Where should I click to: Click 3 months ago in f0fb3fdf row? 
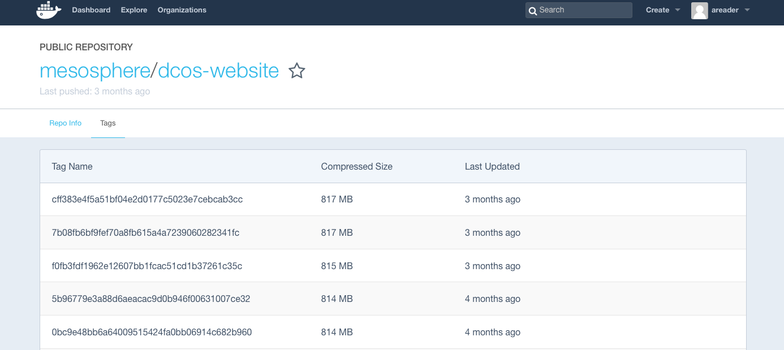pos(493,266)
